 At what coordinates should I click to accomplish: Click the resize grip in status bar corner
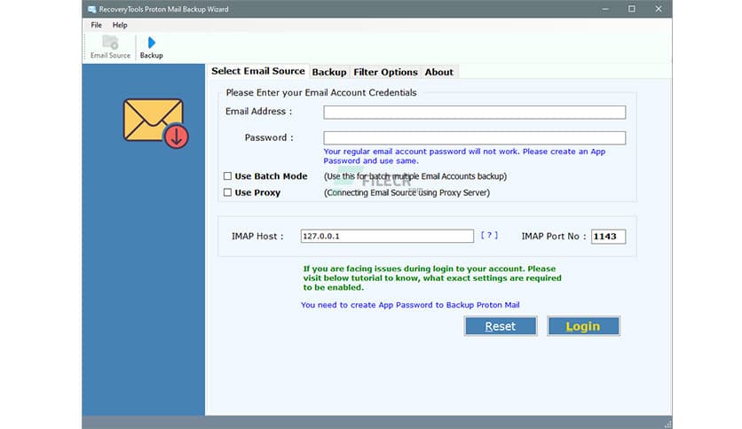click(x=667, y=424)
